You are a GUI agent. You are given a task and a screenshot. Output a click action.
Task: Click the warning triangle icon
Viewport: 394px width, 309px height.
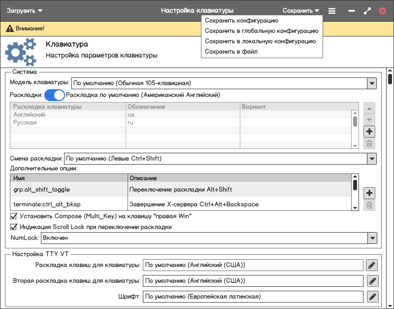(9, 29)
